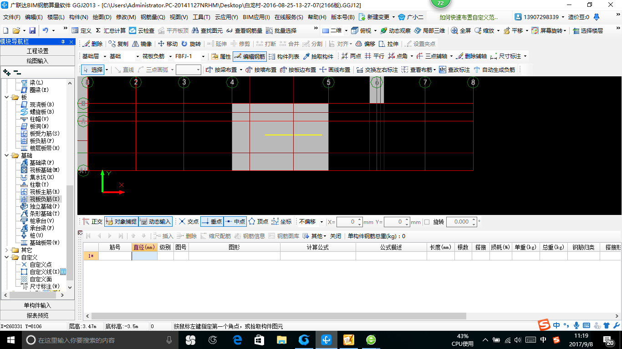Choose 画线布置 draw-line layout
This screenshot has height=349, width=622.
[335, 70]
